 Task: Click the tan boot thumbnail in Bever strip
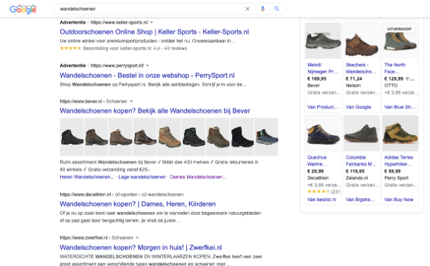click(169, 137)
